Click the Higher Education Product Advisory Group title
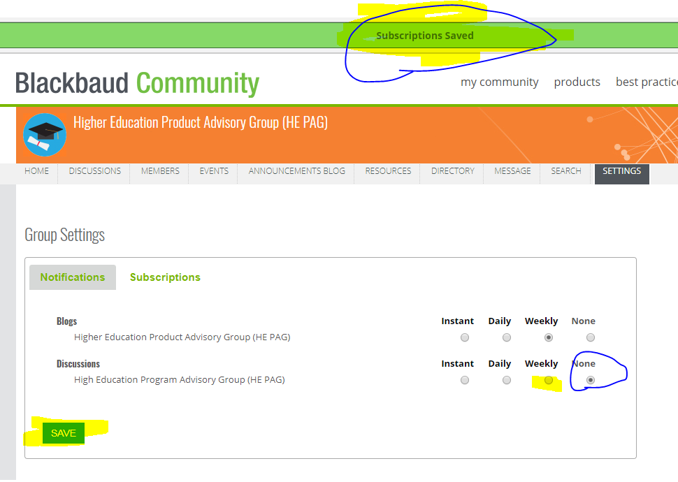 tap(200, 122)
